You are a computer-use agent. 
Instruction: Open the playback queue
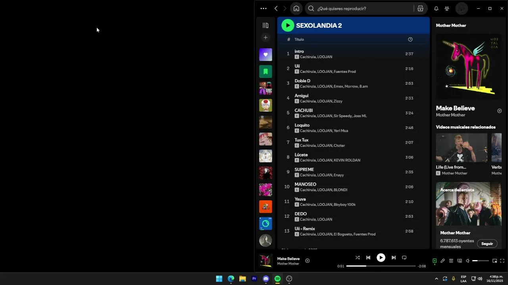click(x=451, y=261)
